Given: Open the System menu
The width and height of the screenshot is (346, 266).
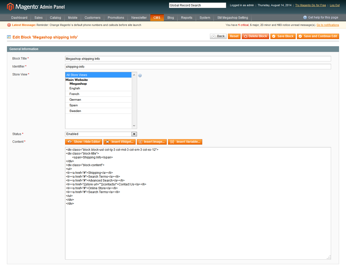Looking at the screenshot, I should 205,18.
